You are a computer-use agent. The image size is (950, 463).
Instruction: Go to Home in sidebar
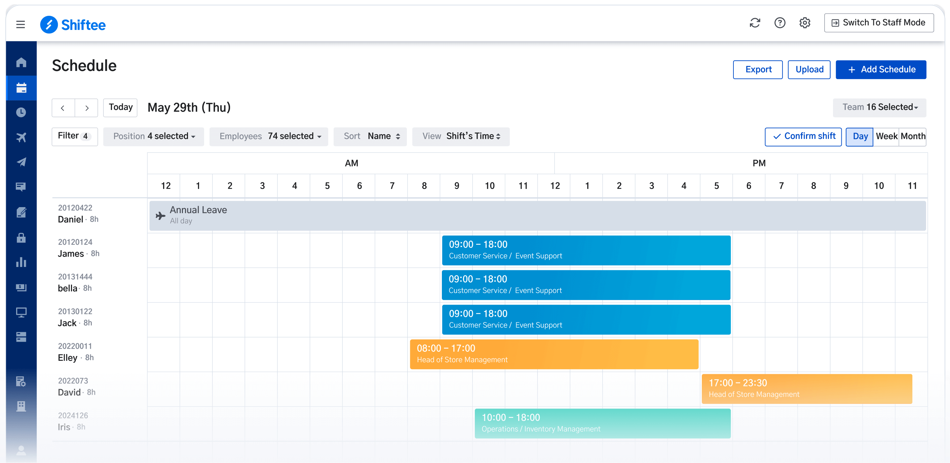pos(21,62)
